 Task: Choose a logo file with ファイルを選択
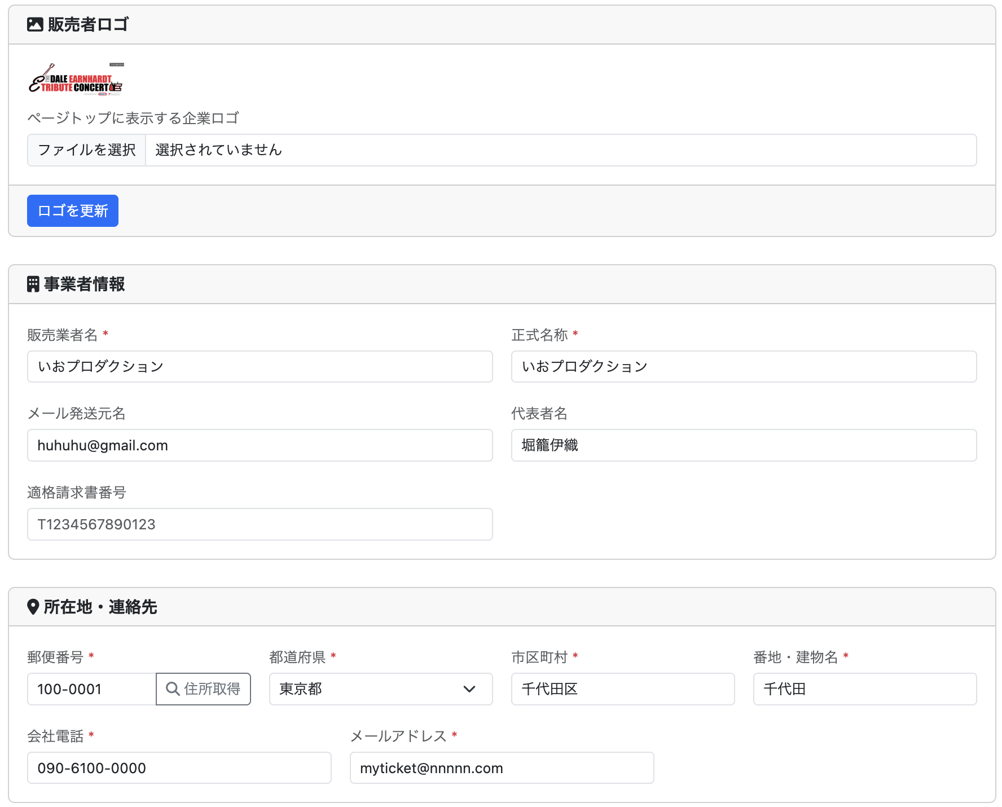(87, 150)
